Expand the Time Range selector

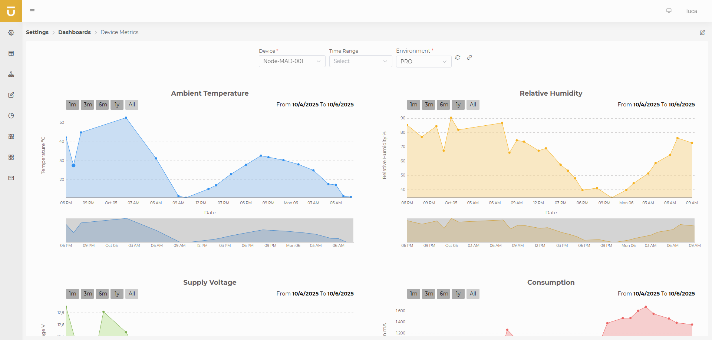click(360, 61)
